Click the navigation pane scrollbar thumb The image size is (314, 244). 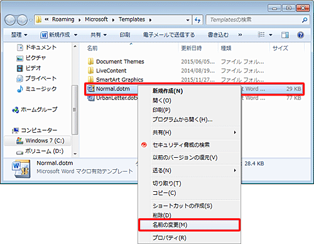(75, 109)
